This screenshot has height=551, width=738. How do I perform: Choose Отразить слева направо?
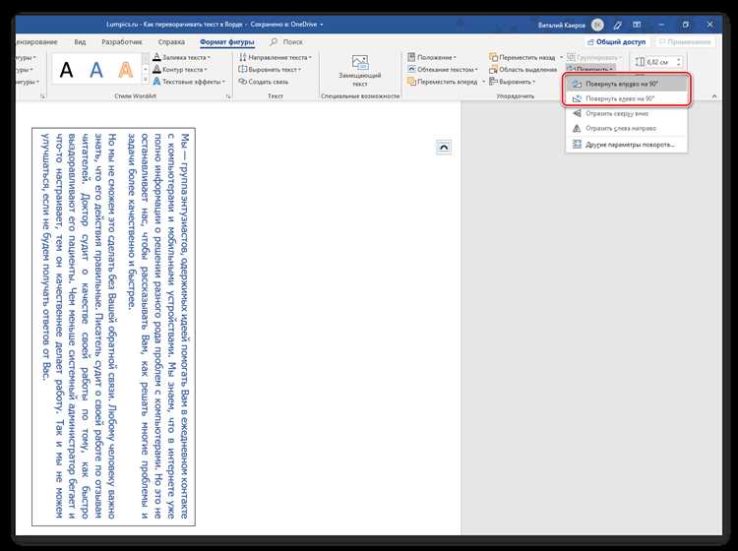tap(627, 128)
